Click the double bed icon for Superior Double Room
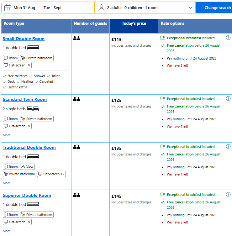Image resolution: width=232 pixels, height=236 pixels. point(33,204)
